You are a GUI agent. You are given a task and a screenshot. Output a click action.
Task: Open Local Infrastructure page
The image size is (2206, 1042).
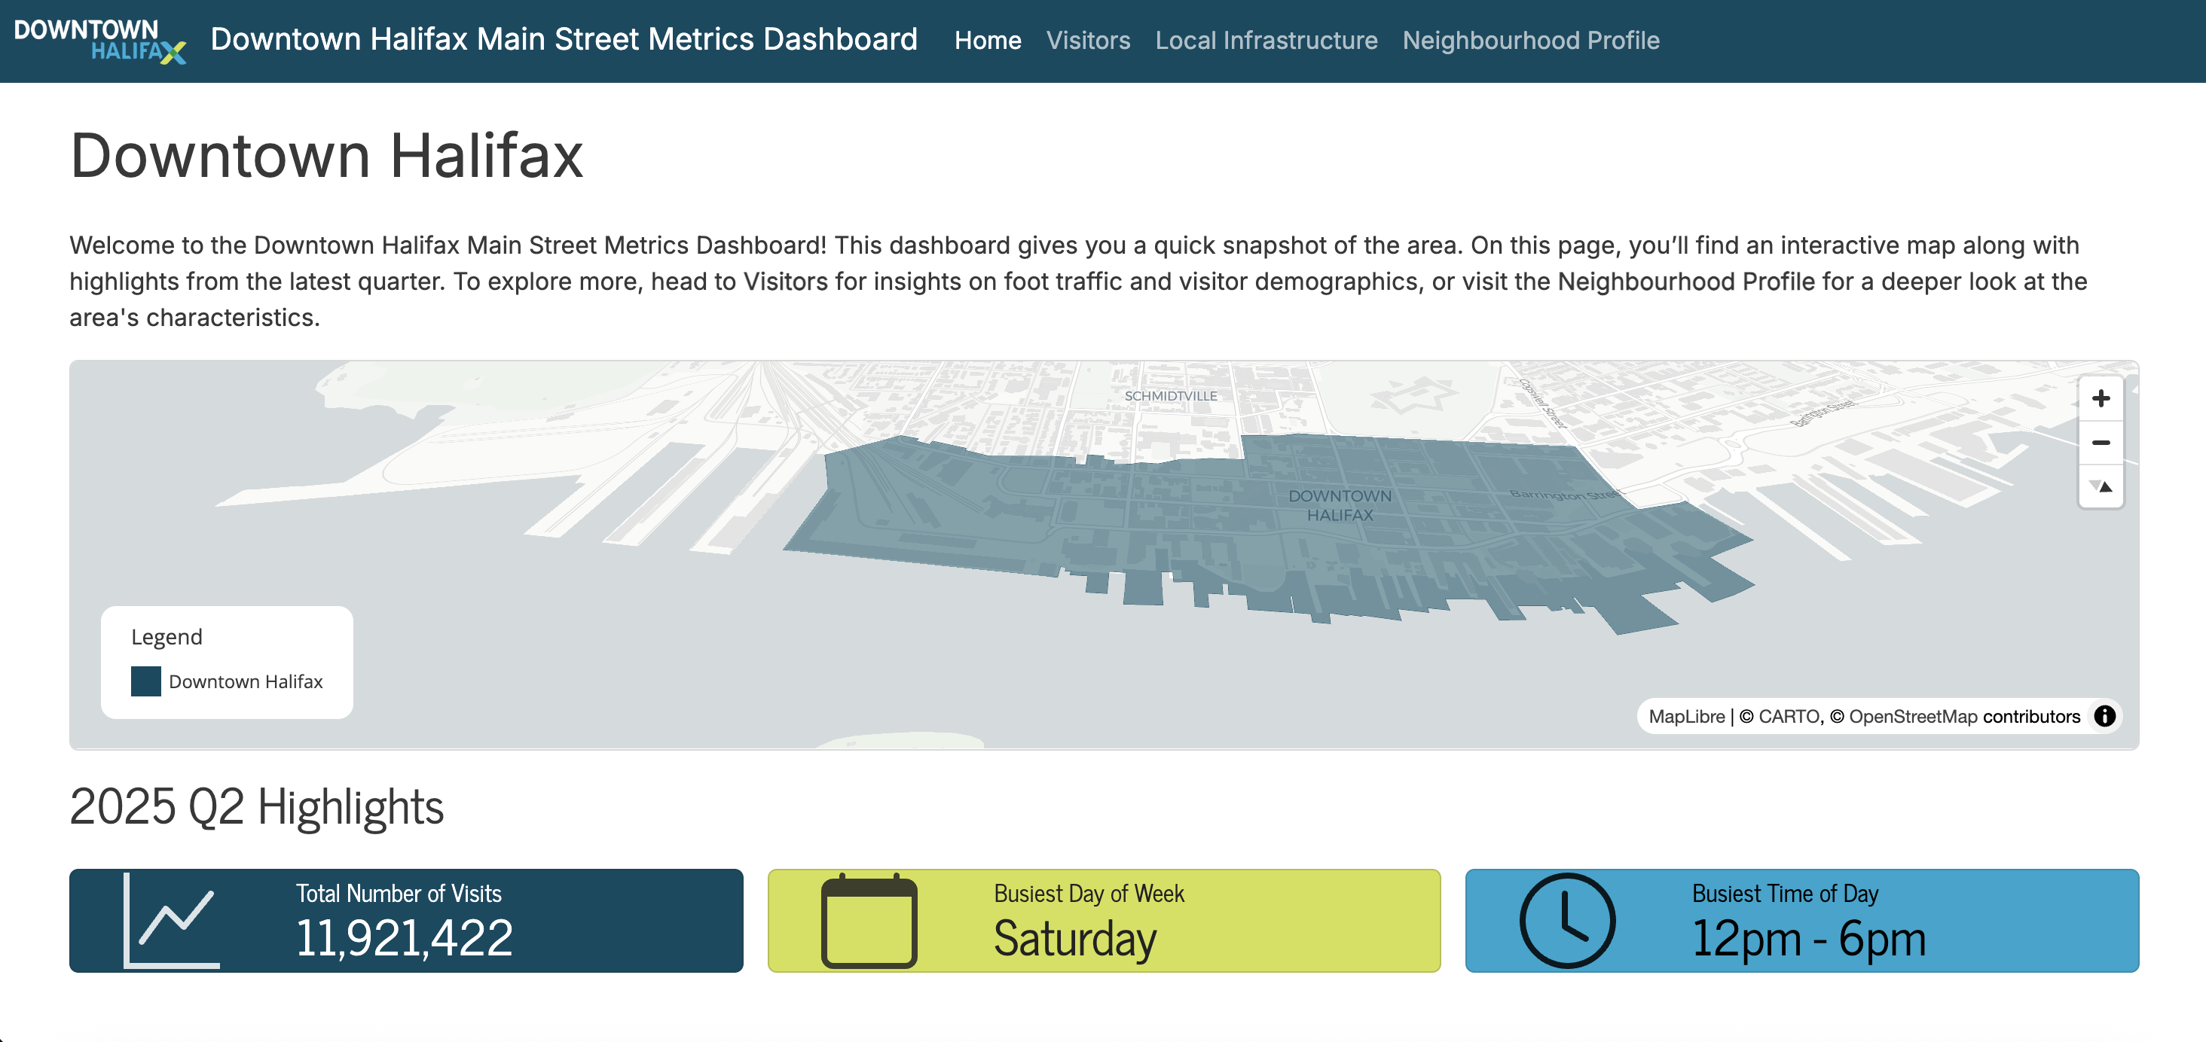[1266, 40]
